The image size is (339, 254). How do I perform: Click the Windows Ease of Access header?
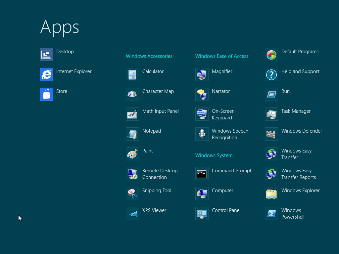point(222,56)
